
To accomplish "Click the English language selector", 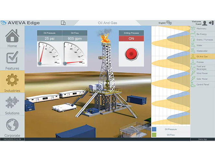I will coord(162,23).
